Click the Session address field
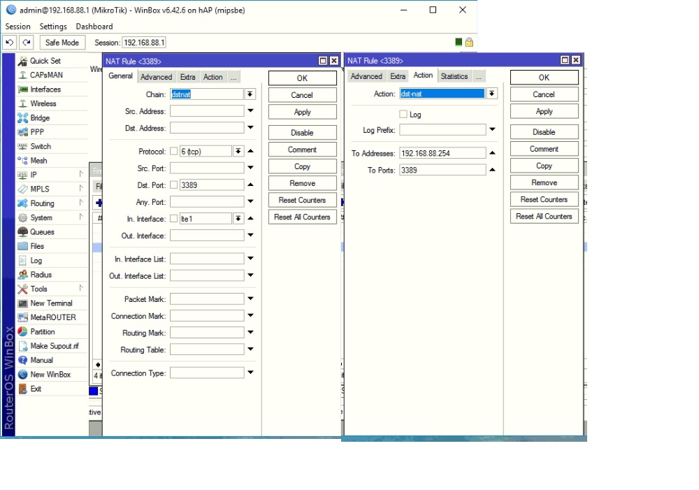This screenshot has width=699, height=490. coord(144,43)
